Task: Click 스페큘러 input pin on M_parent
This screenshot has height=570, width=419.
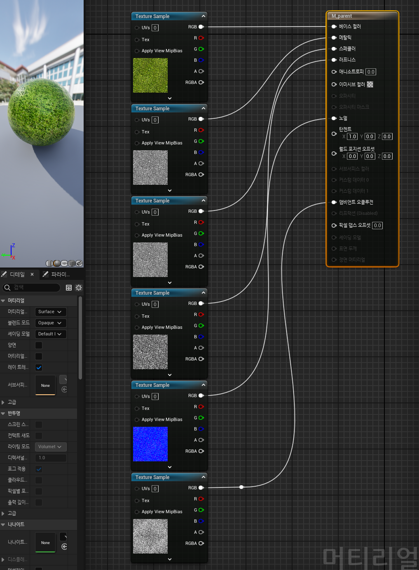Action: 334,49
